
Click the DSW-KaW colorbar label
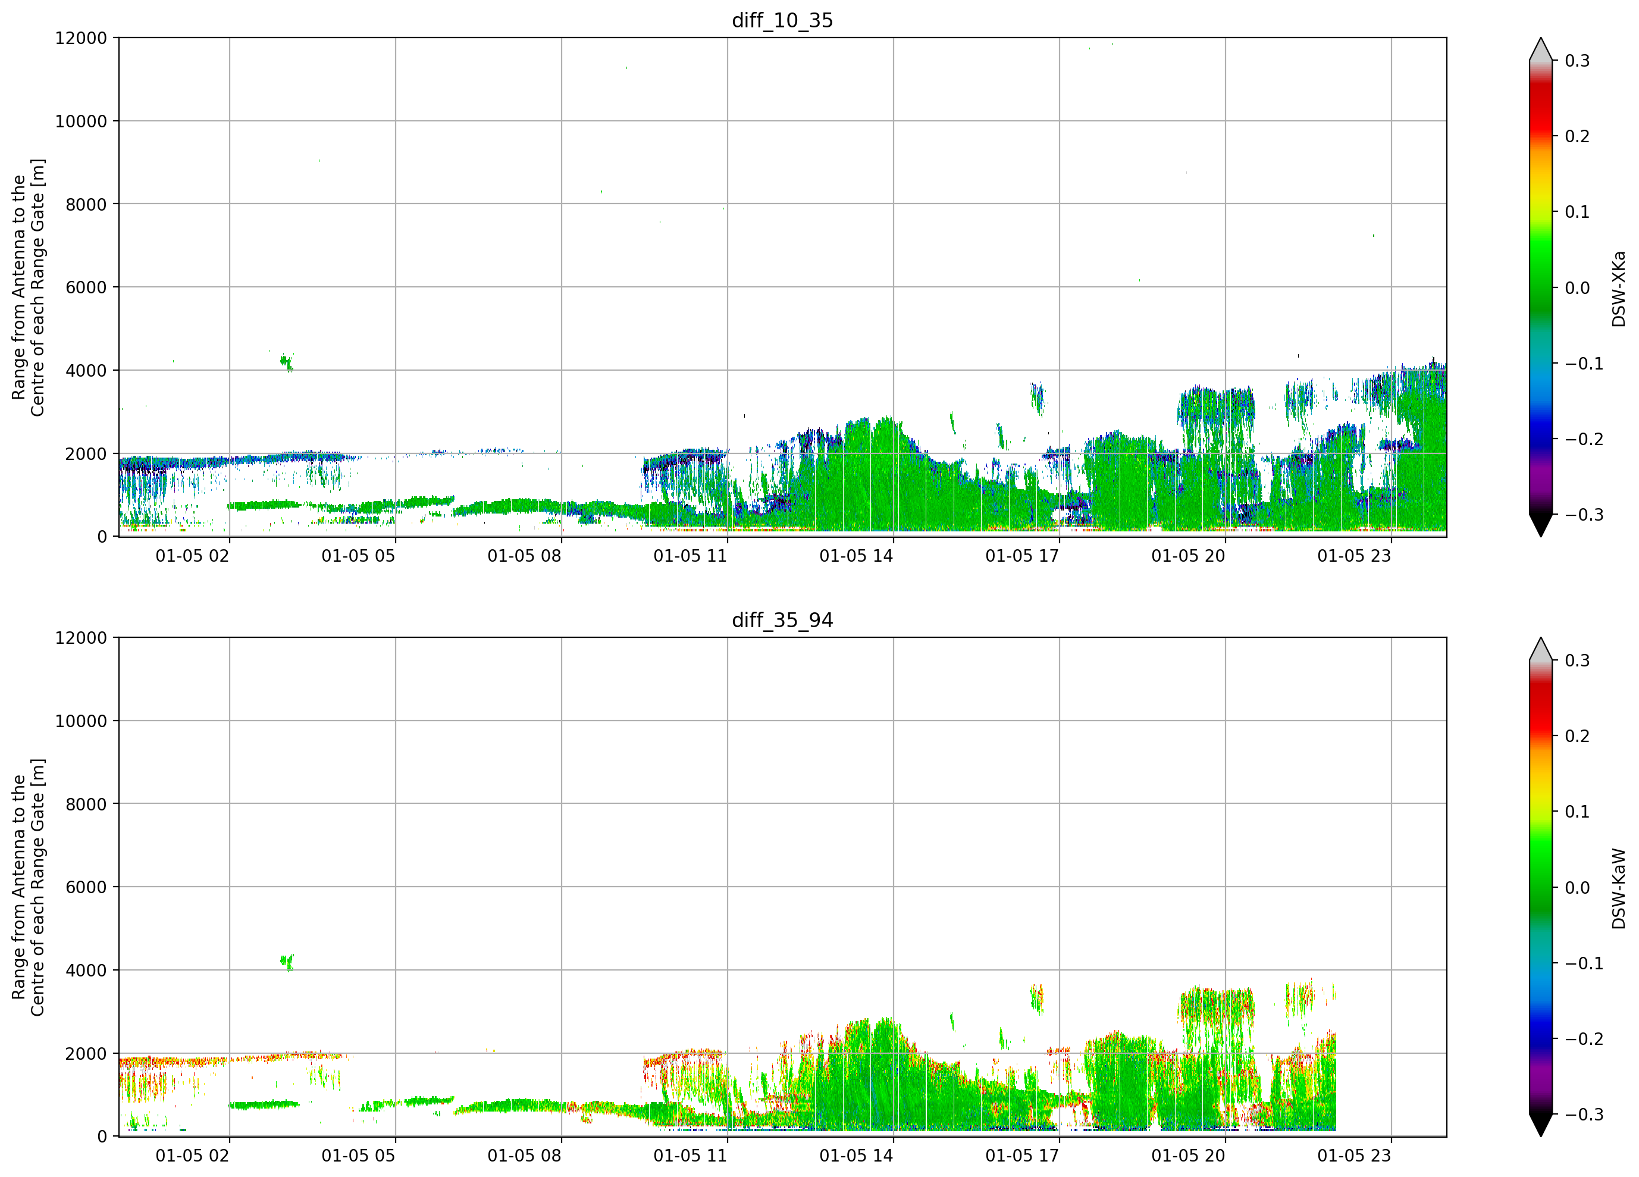1619,888
